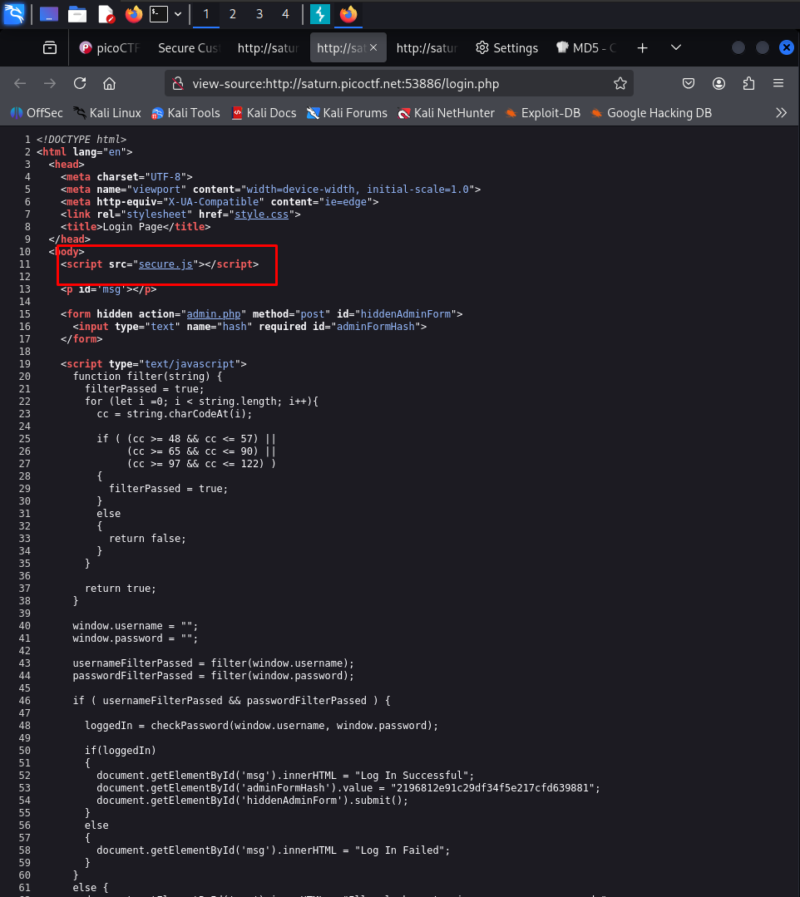Screen dimensions: 800x897
Task: Go to the Firefox home page
Action: [x=108, y=83]
